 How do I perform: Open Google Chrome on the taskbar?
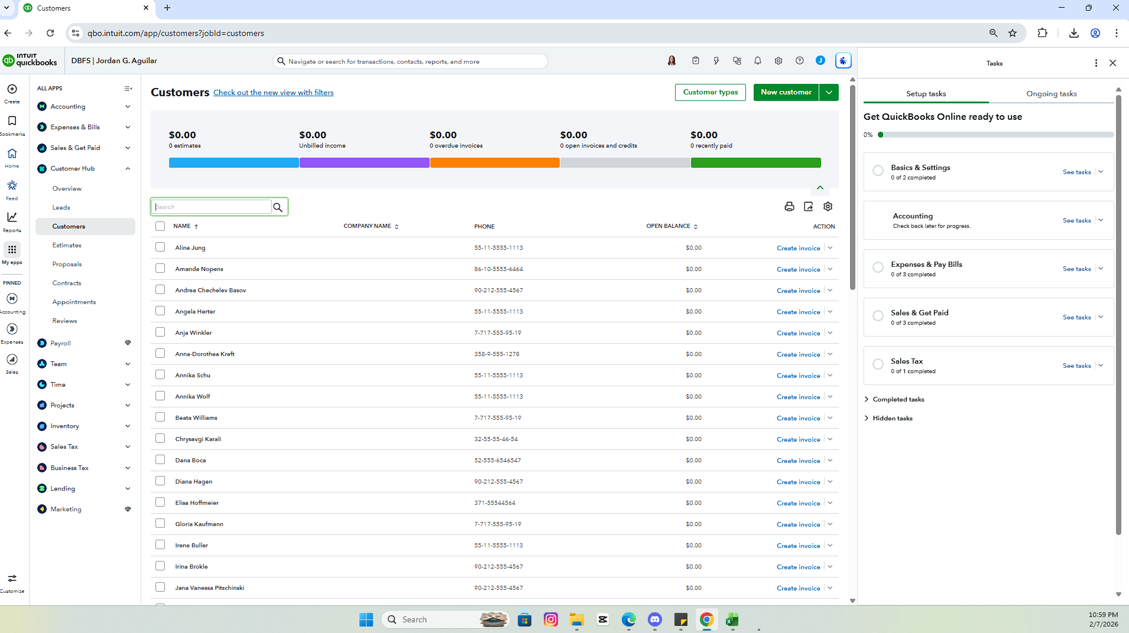coord(706,619)
